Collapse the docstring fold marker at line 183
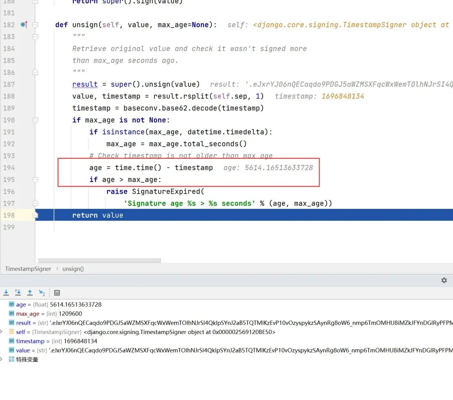The image size is (453, 400). point(36,37)
